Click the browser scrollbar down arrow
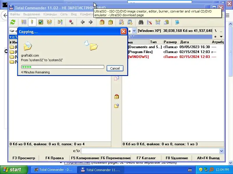Image resolution: width=233 pixels, height=174 pixels. coord(230,163)
